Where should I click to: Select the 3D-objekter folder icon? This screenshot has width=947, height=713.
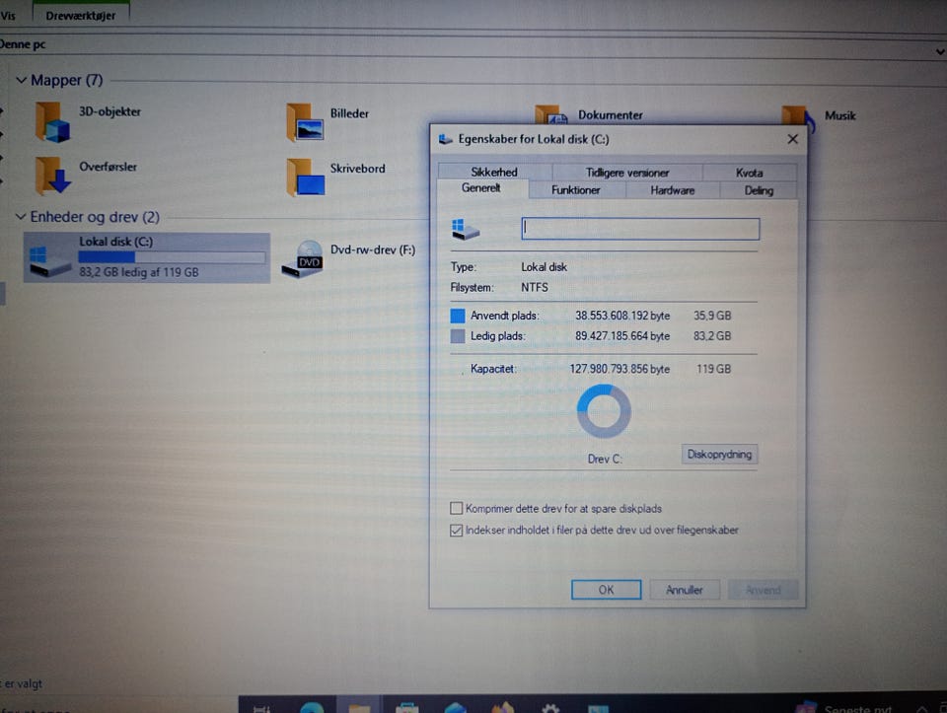tap(52, 121)
